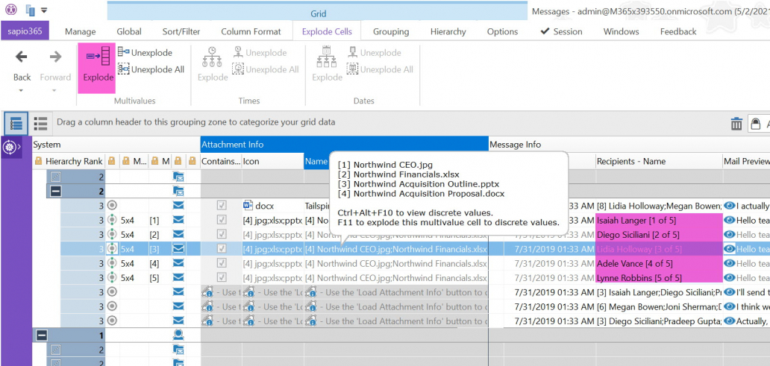
Task: Click the Recipients - Name column header
Action: [x=659, y=161]
